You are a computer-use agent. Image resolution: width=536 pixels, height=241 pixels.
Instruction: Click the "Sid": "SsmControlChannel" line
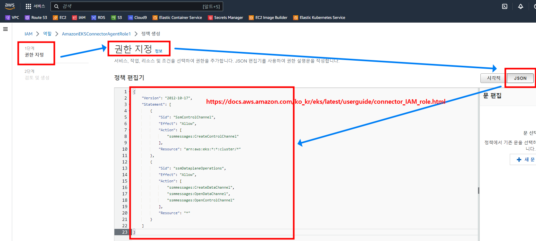tap(187, 117)
